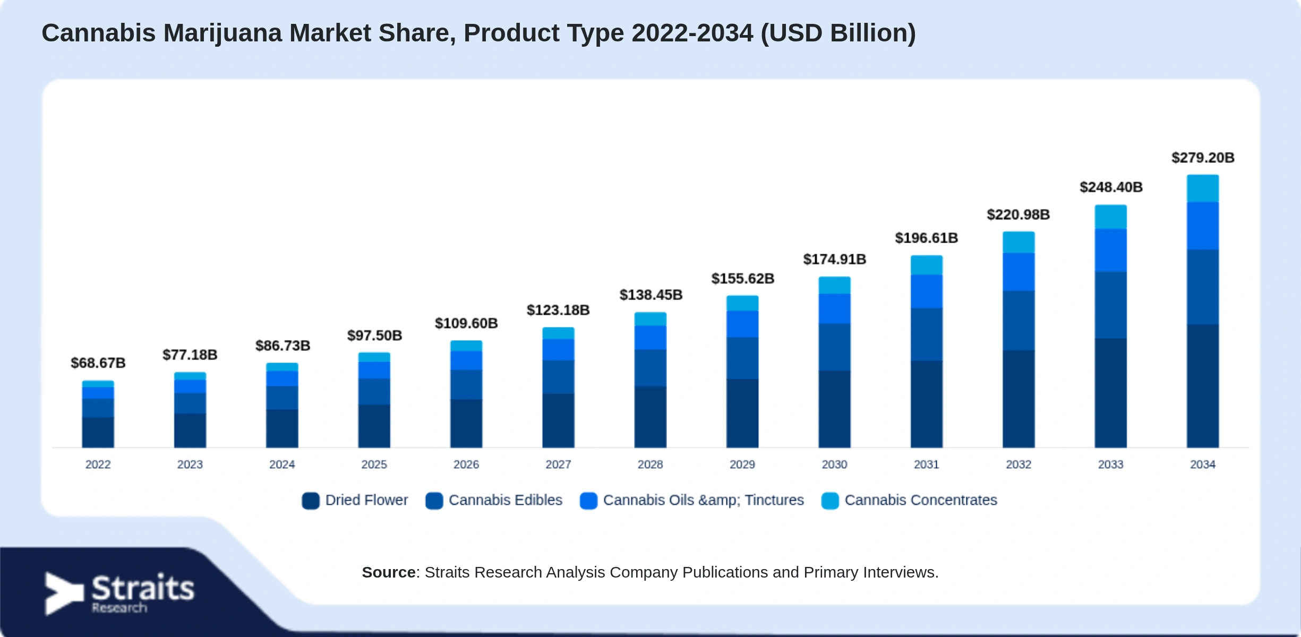
Task: Click the 2031 axis label
Action: coord(927,464)
